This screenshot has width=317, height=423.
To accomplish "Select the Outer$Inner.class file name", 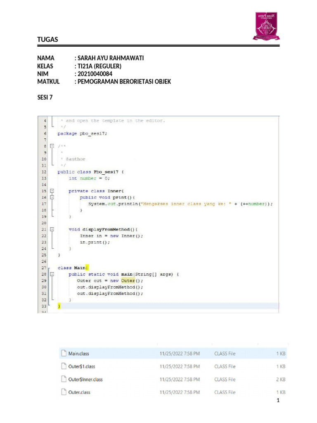I will [85, 379].
